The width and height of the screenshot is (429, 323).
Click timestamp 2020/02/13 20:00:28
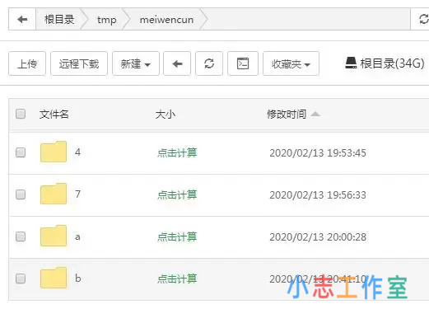click(318, 237)
